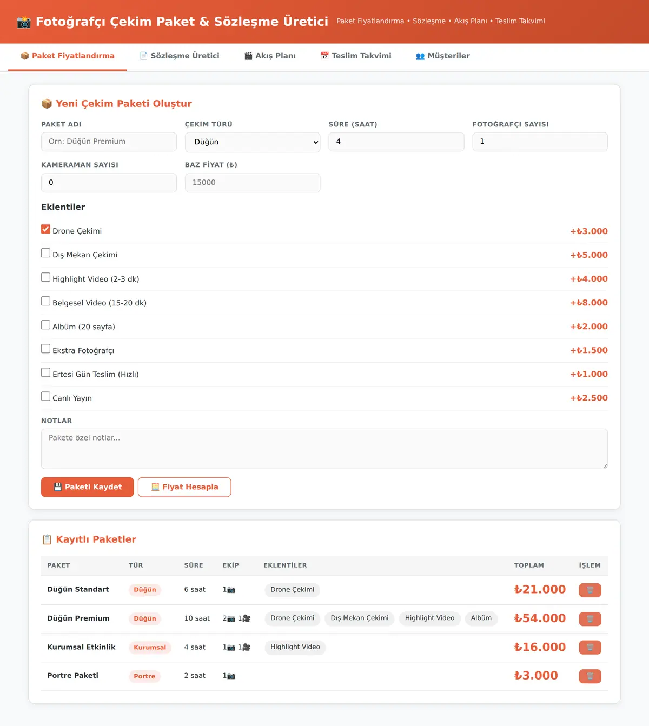Click the Fiyat Hesapla button
This screenshot has height=726, width=649.
click(x=184, y=487)
